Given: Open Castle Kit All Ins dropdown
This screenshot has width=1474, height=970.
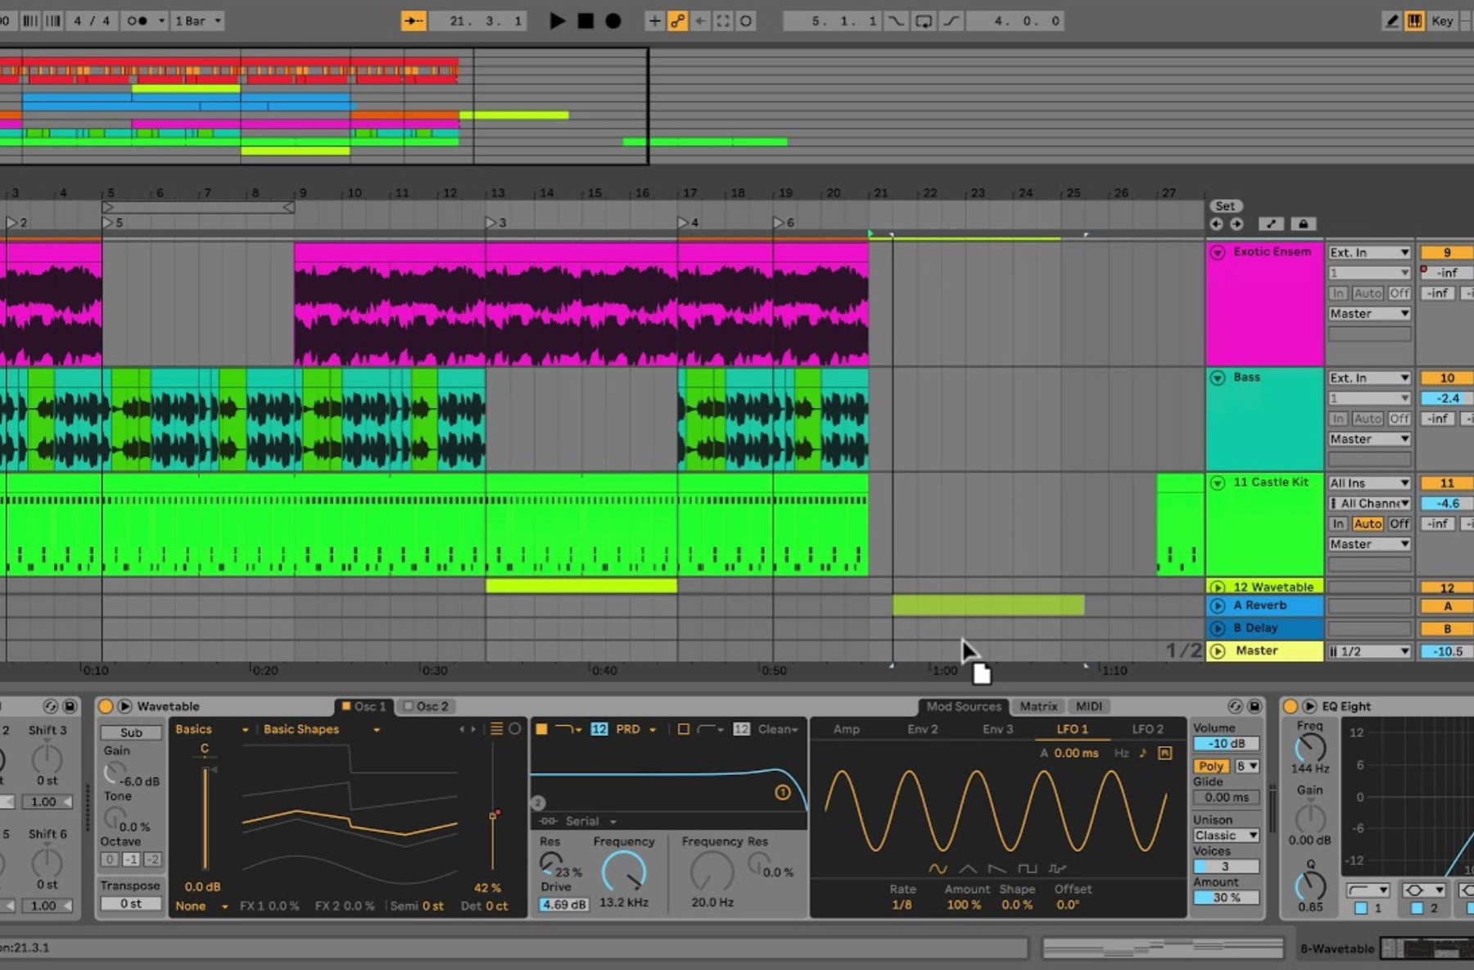Looking at the screenshot, I should coord(1369,483).
